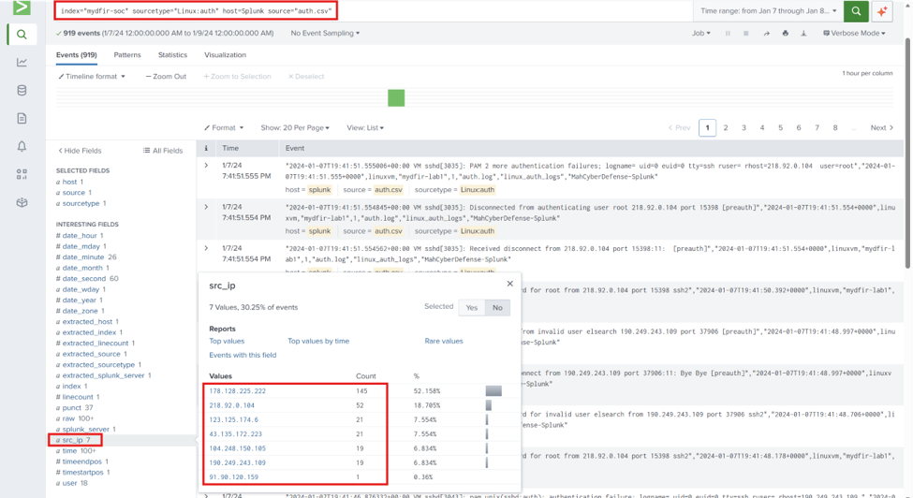The image size is (913, 498).
Task: Run search with green magnifier button
Action: pos(856,11)
